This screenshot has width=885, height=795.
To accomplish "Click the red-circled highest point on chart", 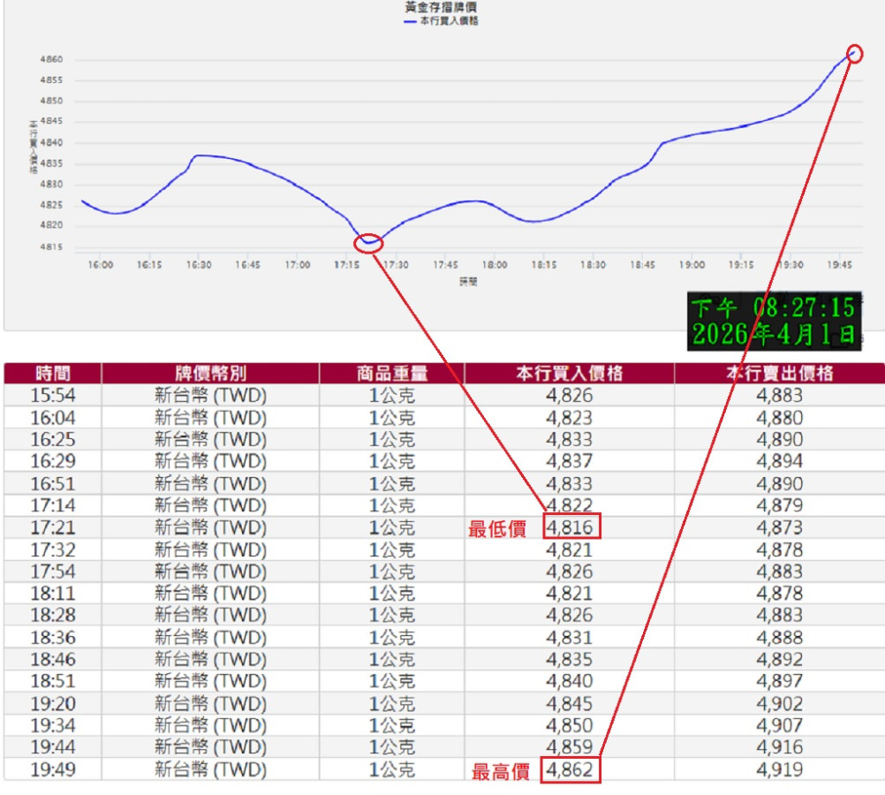I will pyautogui.click(x=854, y=53).
